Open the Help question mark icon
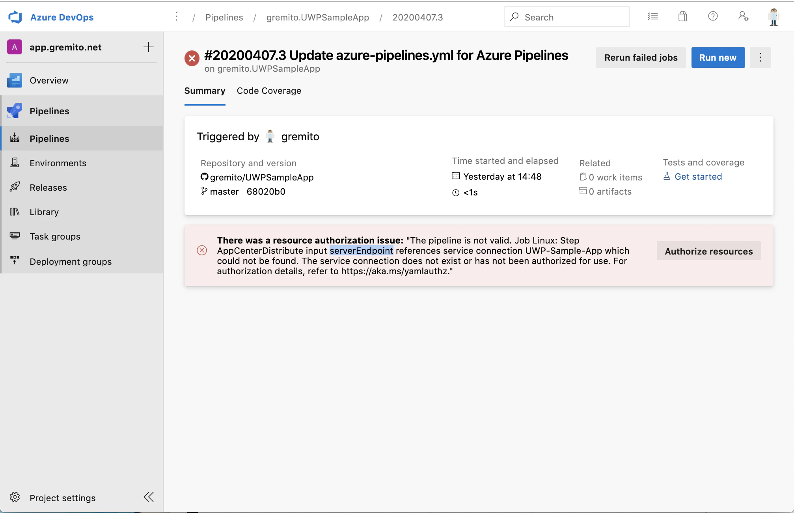 coord(713,16)
